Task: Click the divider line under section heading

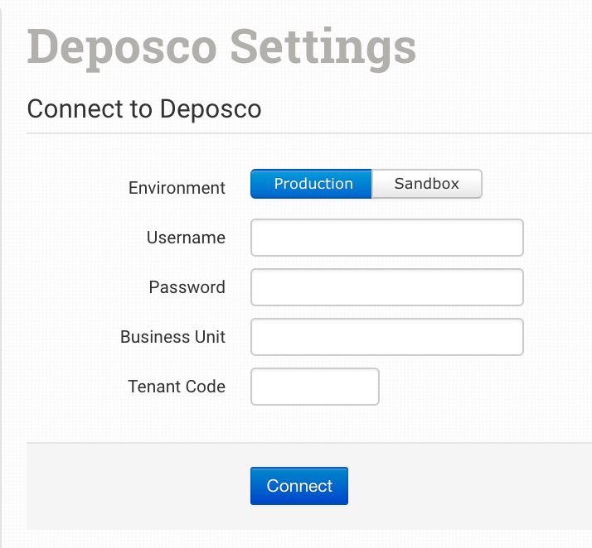Action: point(308,132)
